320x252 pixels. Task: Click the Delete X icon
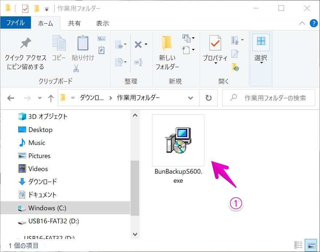[x=138, y=44]
